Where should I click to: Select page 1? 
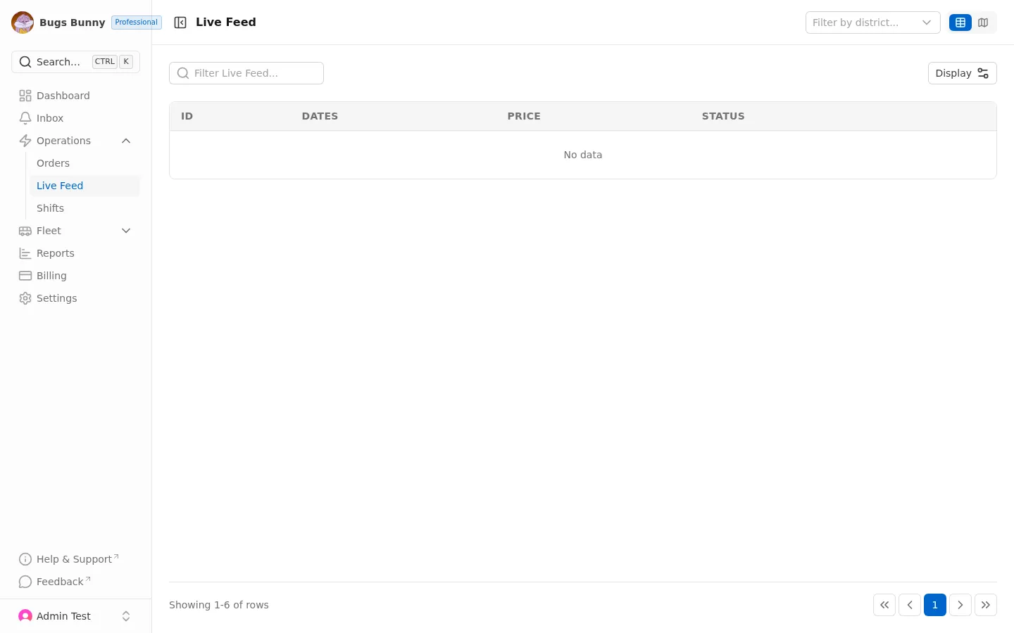(935, 605)
